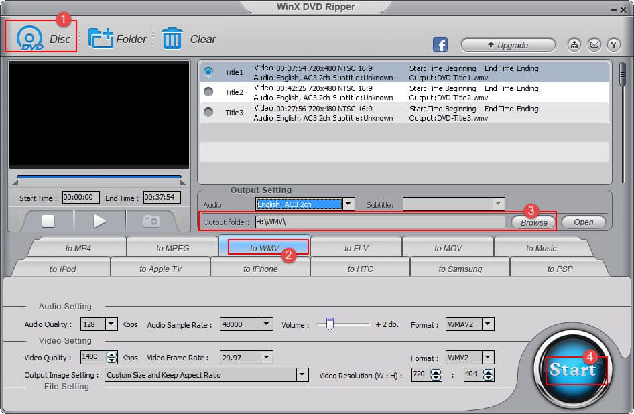Click the email envelope icon
634x414 pixels.
click(594, 45)
